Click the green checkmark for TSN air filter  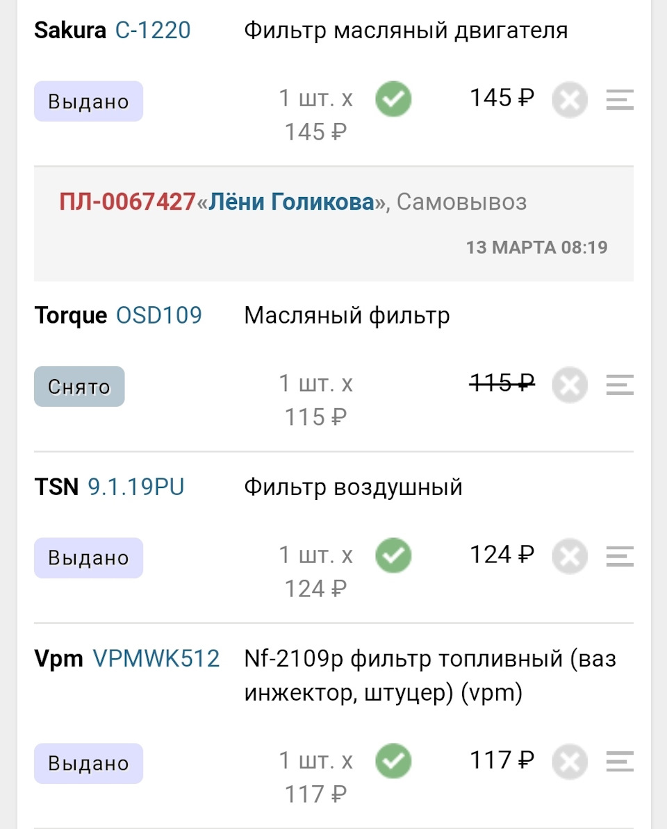click(x=392, y=555)
